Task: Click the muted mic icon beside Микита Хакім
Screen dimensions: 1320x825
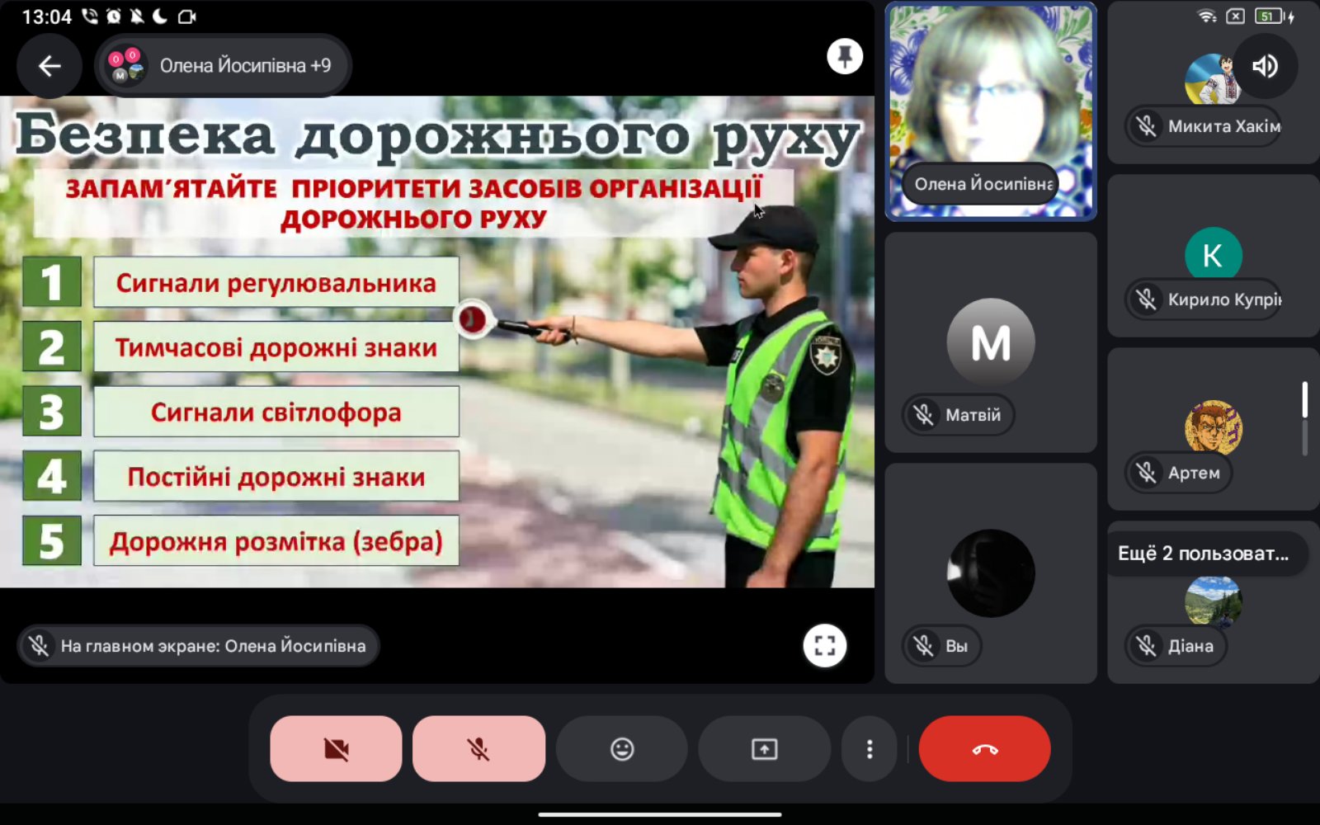Action: tap(1146, 126)
